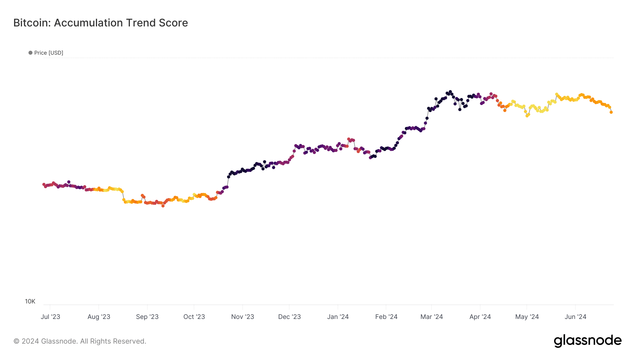Viewport: 635px width, 357px height.
Task: Select the Nov '23 axis label
Action: [242, 317]
